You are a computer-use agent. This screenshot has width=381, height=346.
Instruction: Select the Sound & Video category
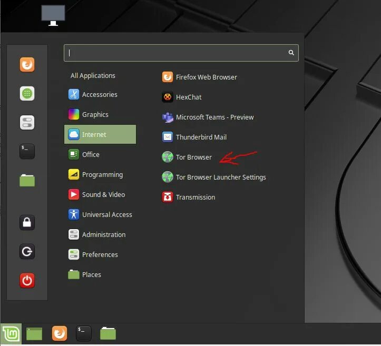click(100, 194)
